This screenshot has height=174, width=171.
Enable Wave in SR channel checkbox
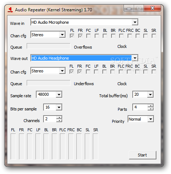(154, 36)
